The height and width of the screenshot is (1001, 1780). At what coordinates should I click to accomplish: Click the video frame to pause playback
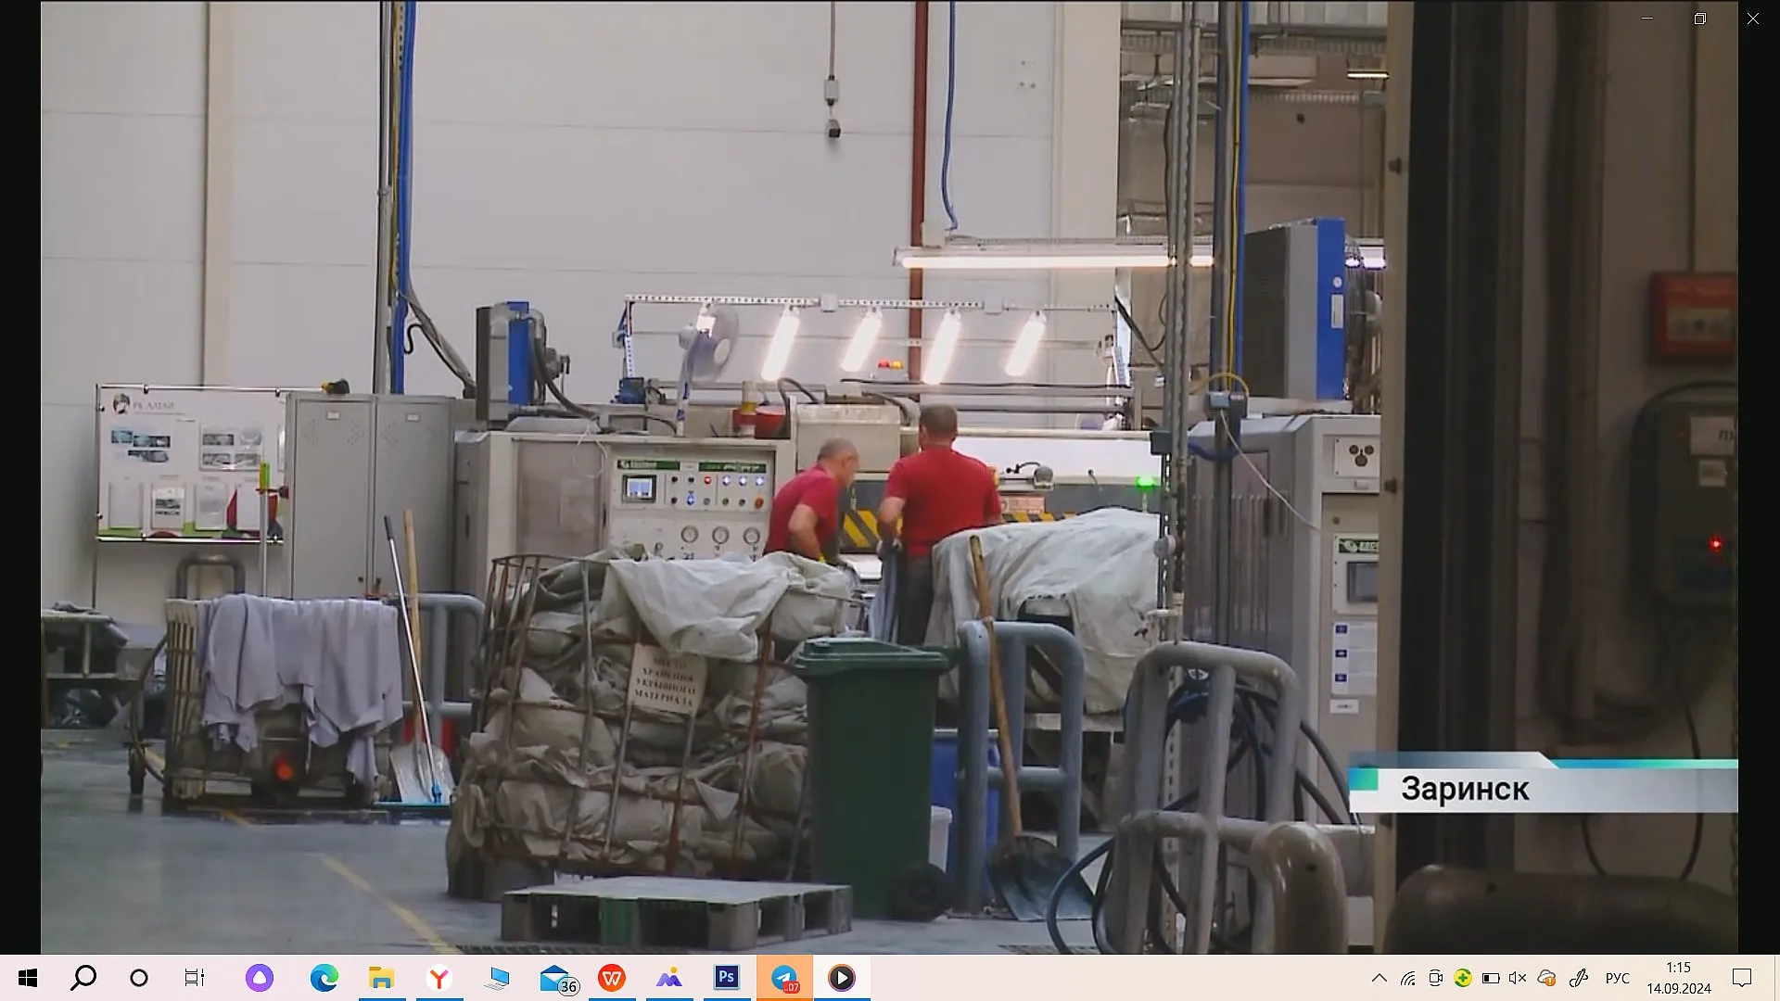tap(889, 477)
